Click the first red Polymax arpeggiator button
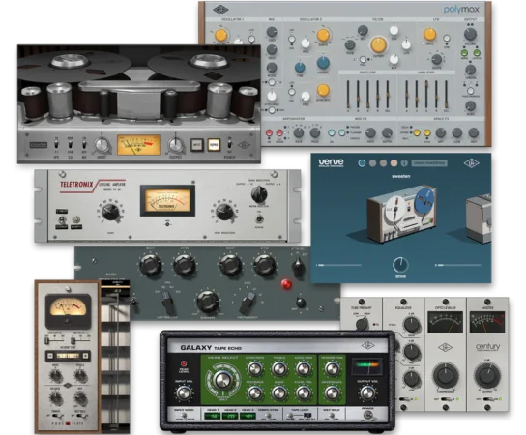Viewport: 526px width, 435px height. [x=269, y=132]
